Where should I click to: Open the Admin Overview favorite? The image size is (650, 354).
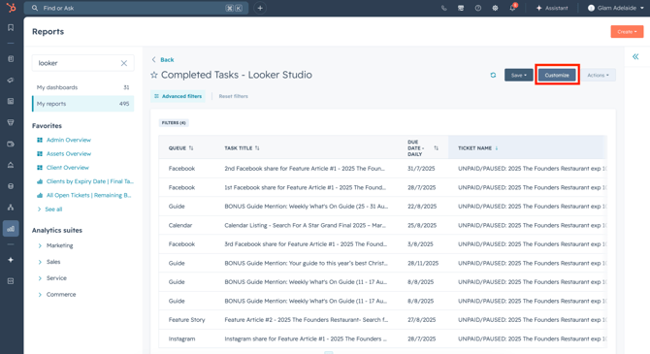click(x=69, y=140)
